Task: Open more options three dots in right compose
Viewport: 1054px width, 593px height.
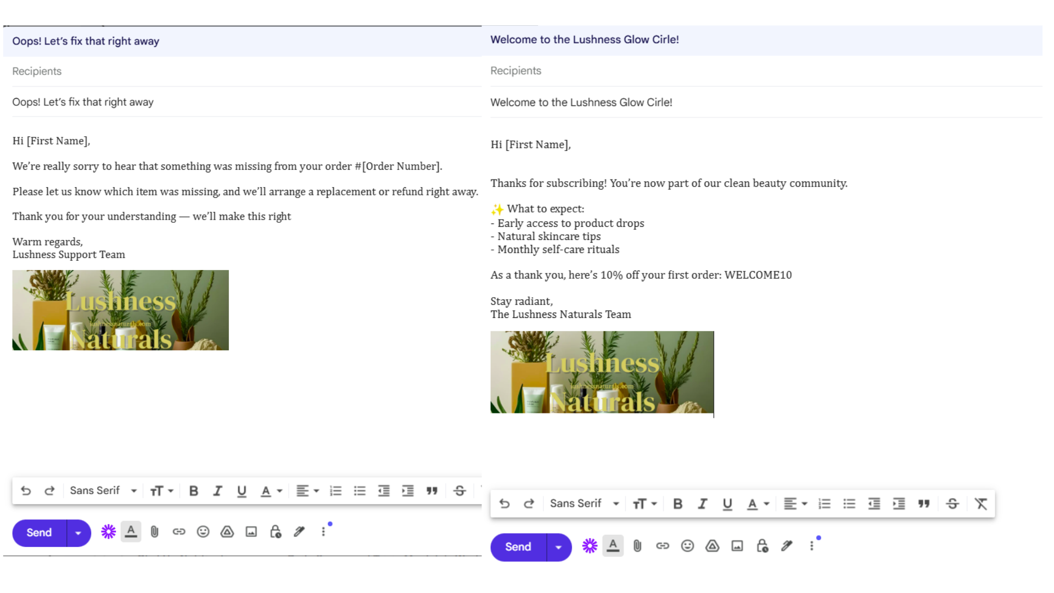Action: 811,546
